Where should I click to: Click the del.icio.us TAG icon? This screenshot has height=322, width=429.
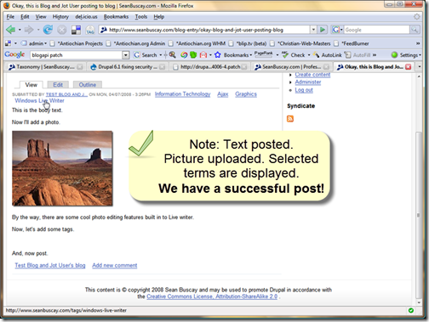90,30
